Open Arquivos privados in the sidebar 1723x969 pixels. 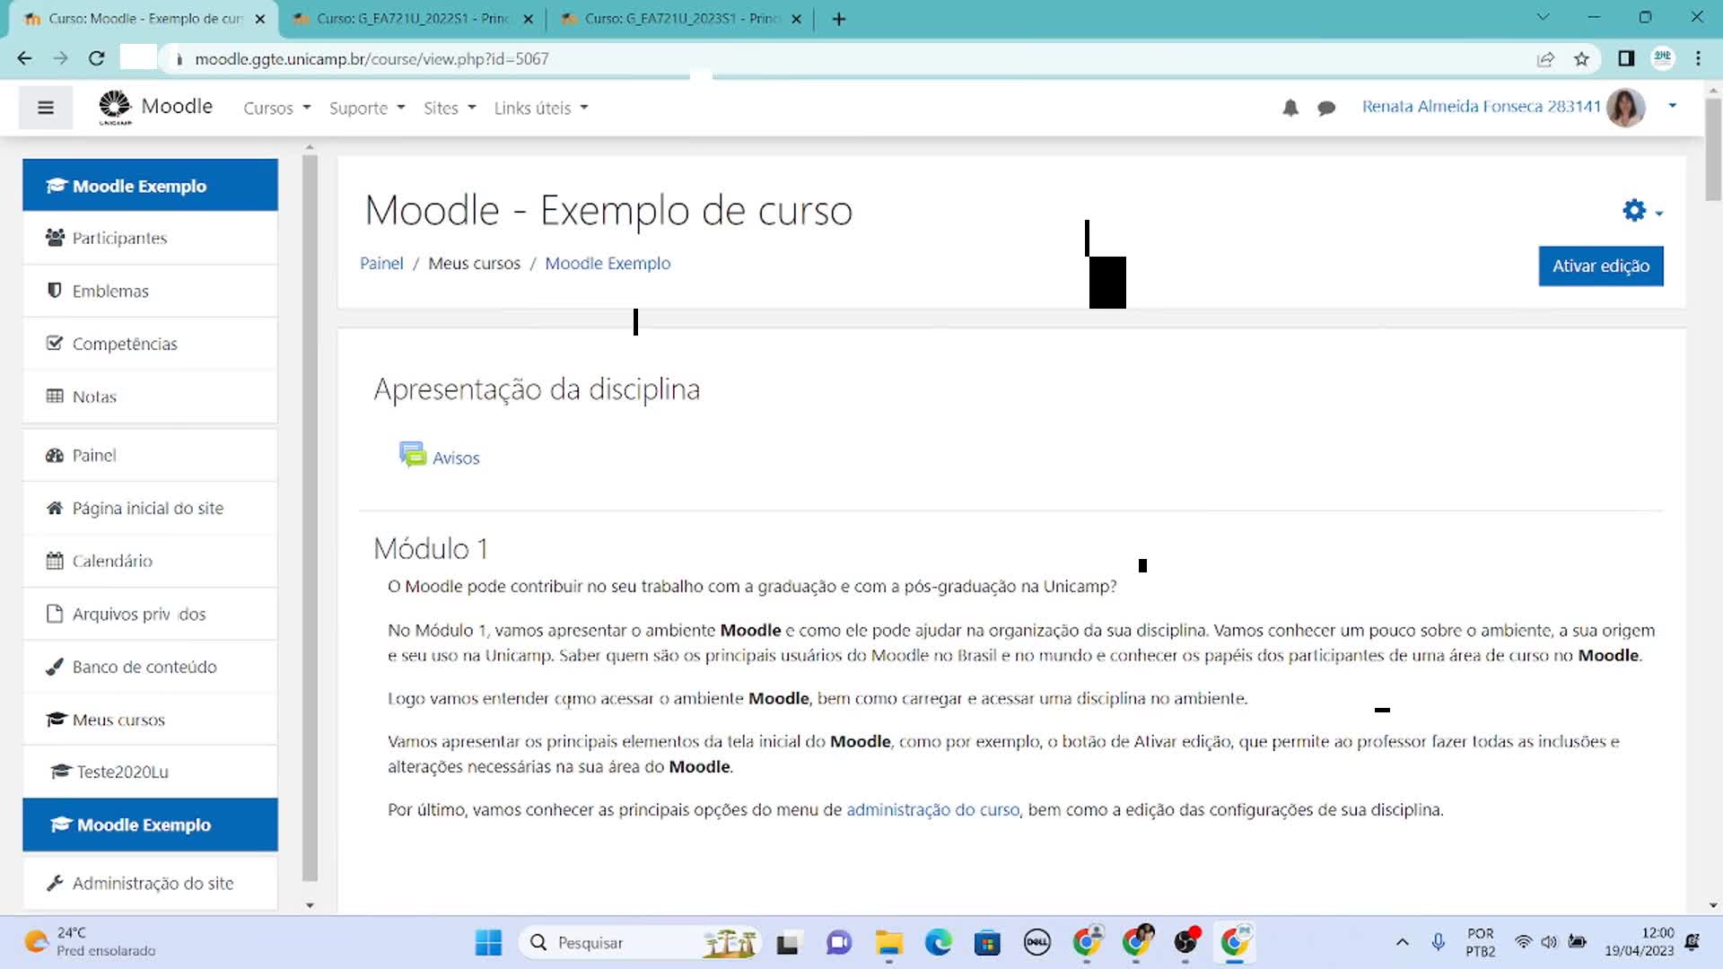coord(150,614)
